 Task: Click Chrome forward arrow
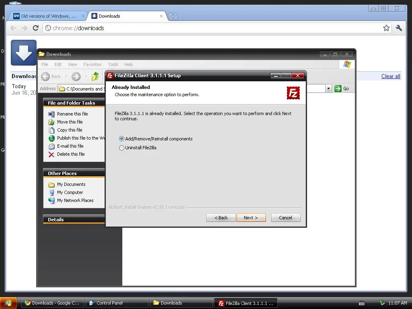coord(24,28)
